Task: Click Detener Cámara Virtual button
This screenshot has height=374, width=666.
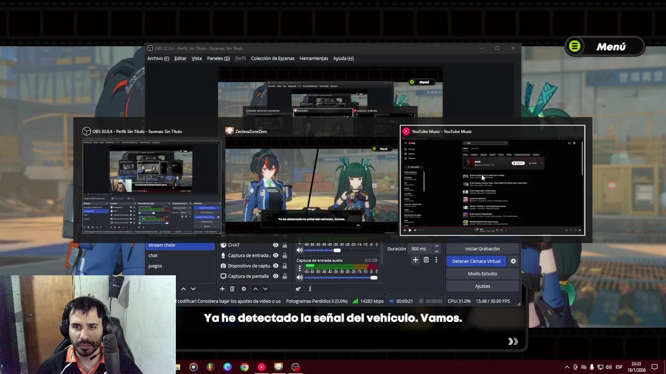Action: coord(476,261)
